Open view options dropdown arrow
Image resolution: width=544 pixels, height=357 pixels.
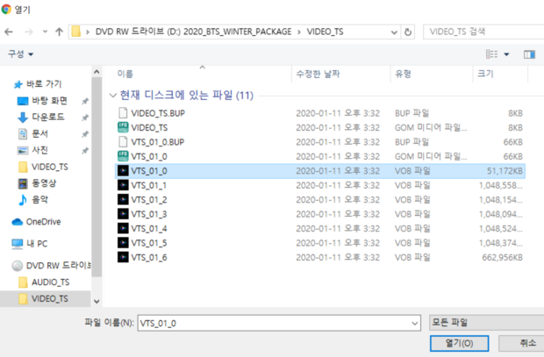pos(506,54)
